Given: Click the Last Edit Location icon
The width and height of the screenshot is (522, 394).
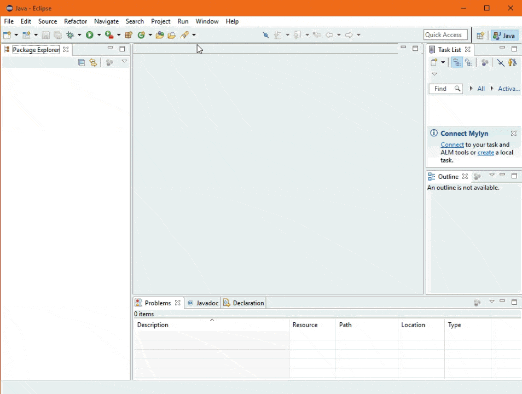Looking at the screenshot, I should (317, 35).
